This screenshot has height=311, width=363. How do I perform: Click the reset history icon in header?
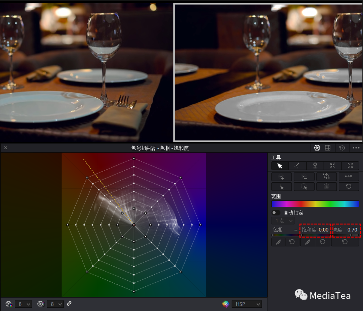342,148
